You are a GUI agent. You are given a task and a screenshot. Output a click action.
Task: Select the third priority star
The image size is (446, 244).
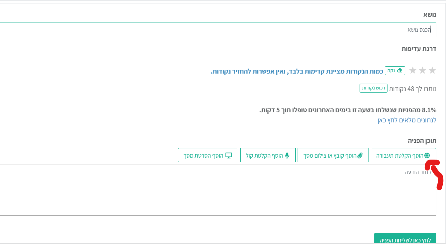tap(413, 70)
